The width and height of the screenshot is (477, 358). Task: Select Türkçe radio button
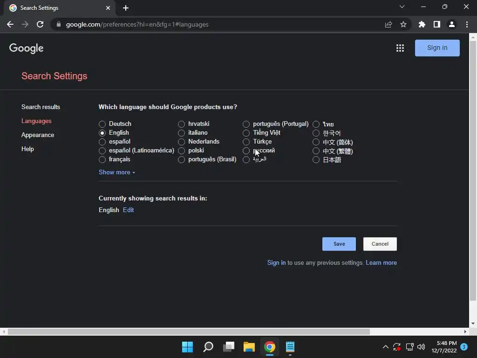tap(246, 142)
